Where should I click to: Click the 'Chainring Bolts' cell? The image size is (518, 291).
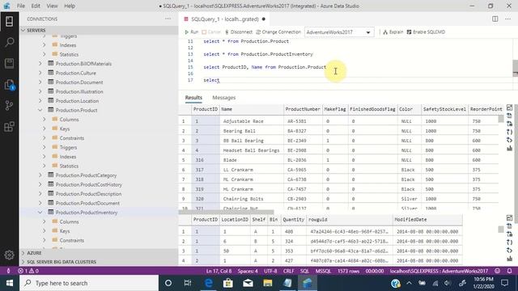[252, 199]
